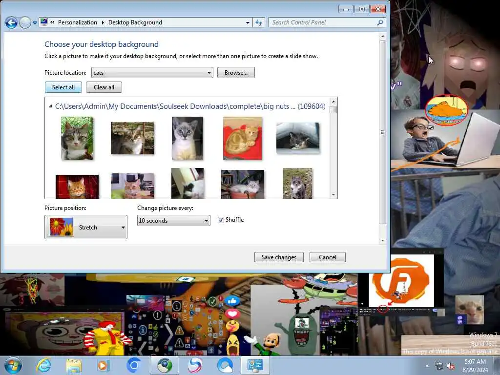The width and height of the screenshot is (500, 375).
Task: Click the network tray icon
Action: click(x=439, y=366)
